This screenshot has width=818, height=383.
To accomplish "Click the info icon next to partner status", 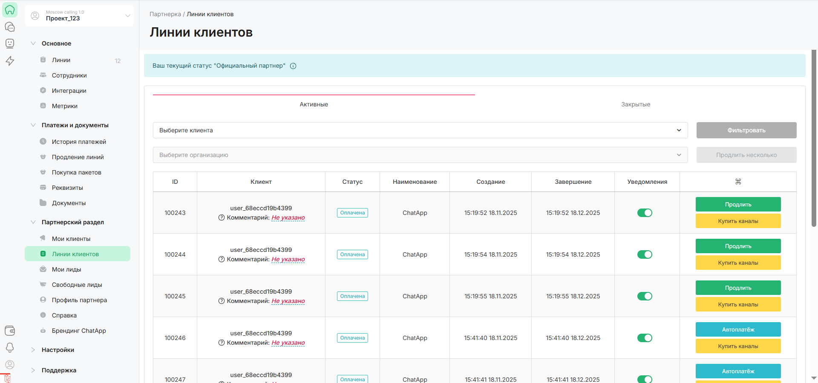I will coord(293,66).
